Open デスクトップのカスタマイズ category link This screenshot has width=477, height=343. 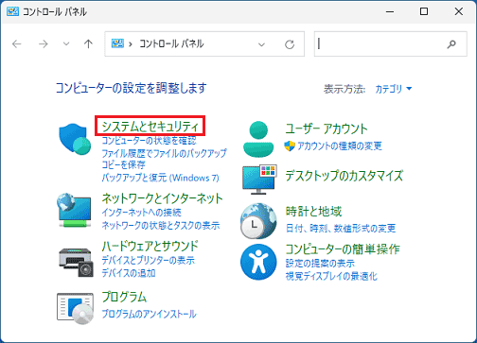[x=344, y=176]
